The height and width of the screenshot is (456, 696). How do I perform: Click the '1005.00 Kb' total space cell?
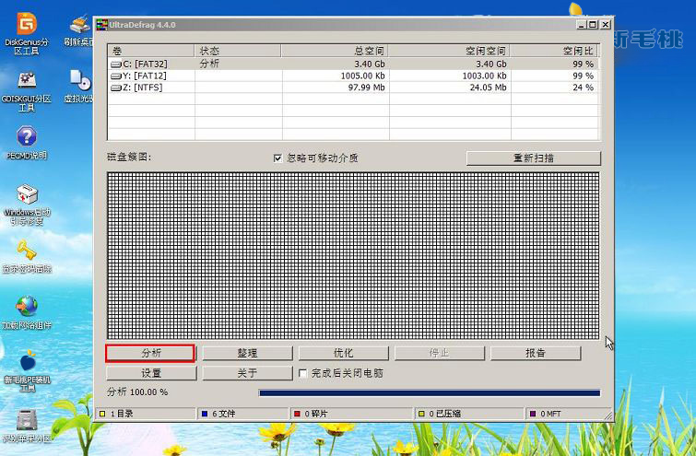(x=362, y=76)
